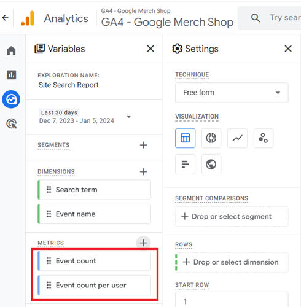Viewport: 301px width, 307px height.
Task: Click the EXPLORATION NAME label
Action: coord(68,76)
